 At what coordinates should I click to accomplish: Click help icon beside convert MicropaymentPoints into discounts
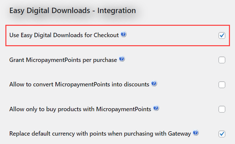(x=154, y=83)
